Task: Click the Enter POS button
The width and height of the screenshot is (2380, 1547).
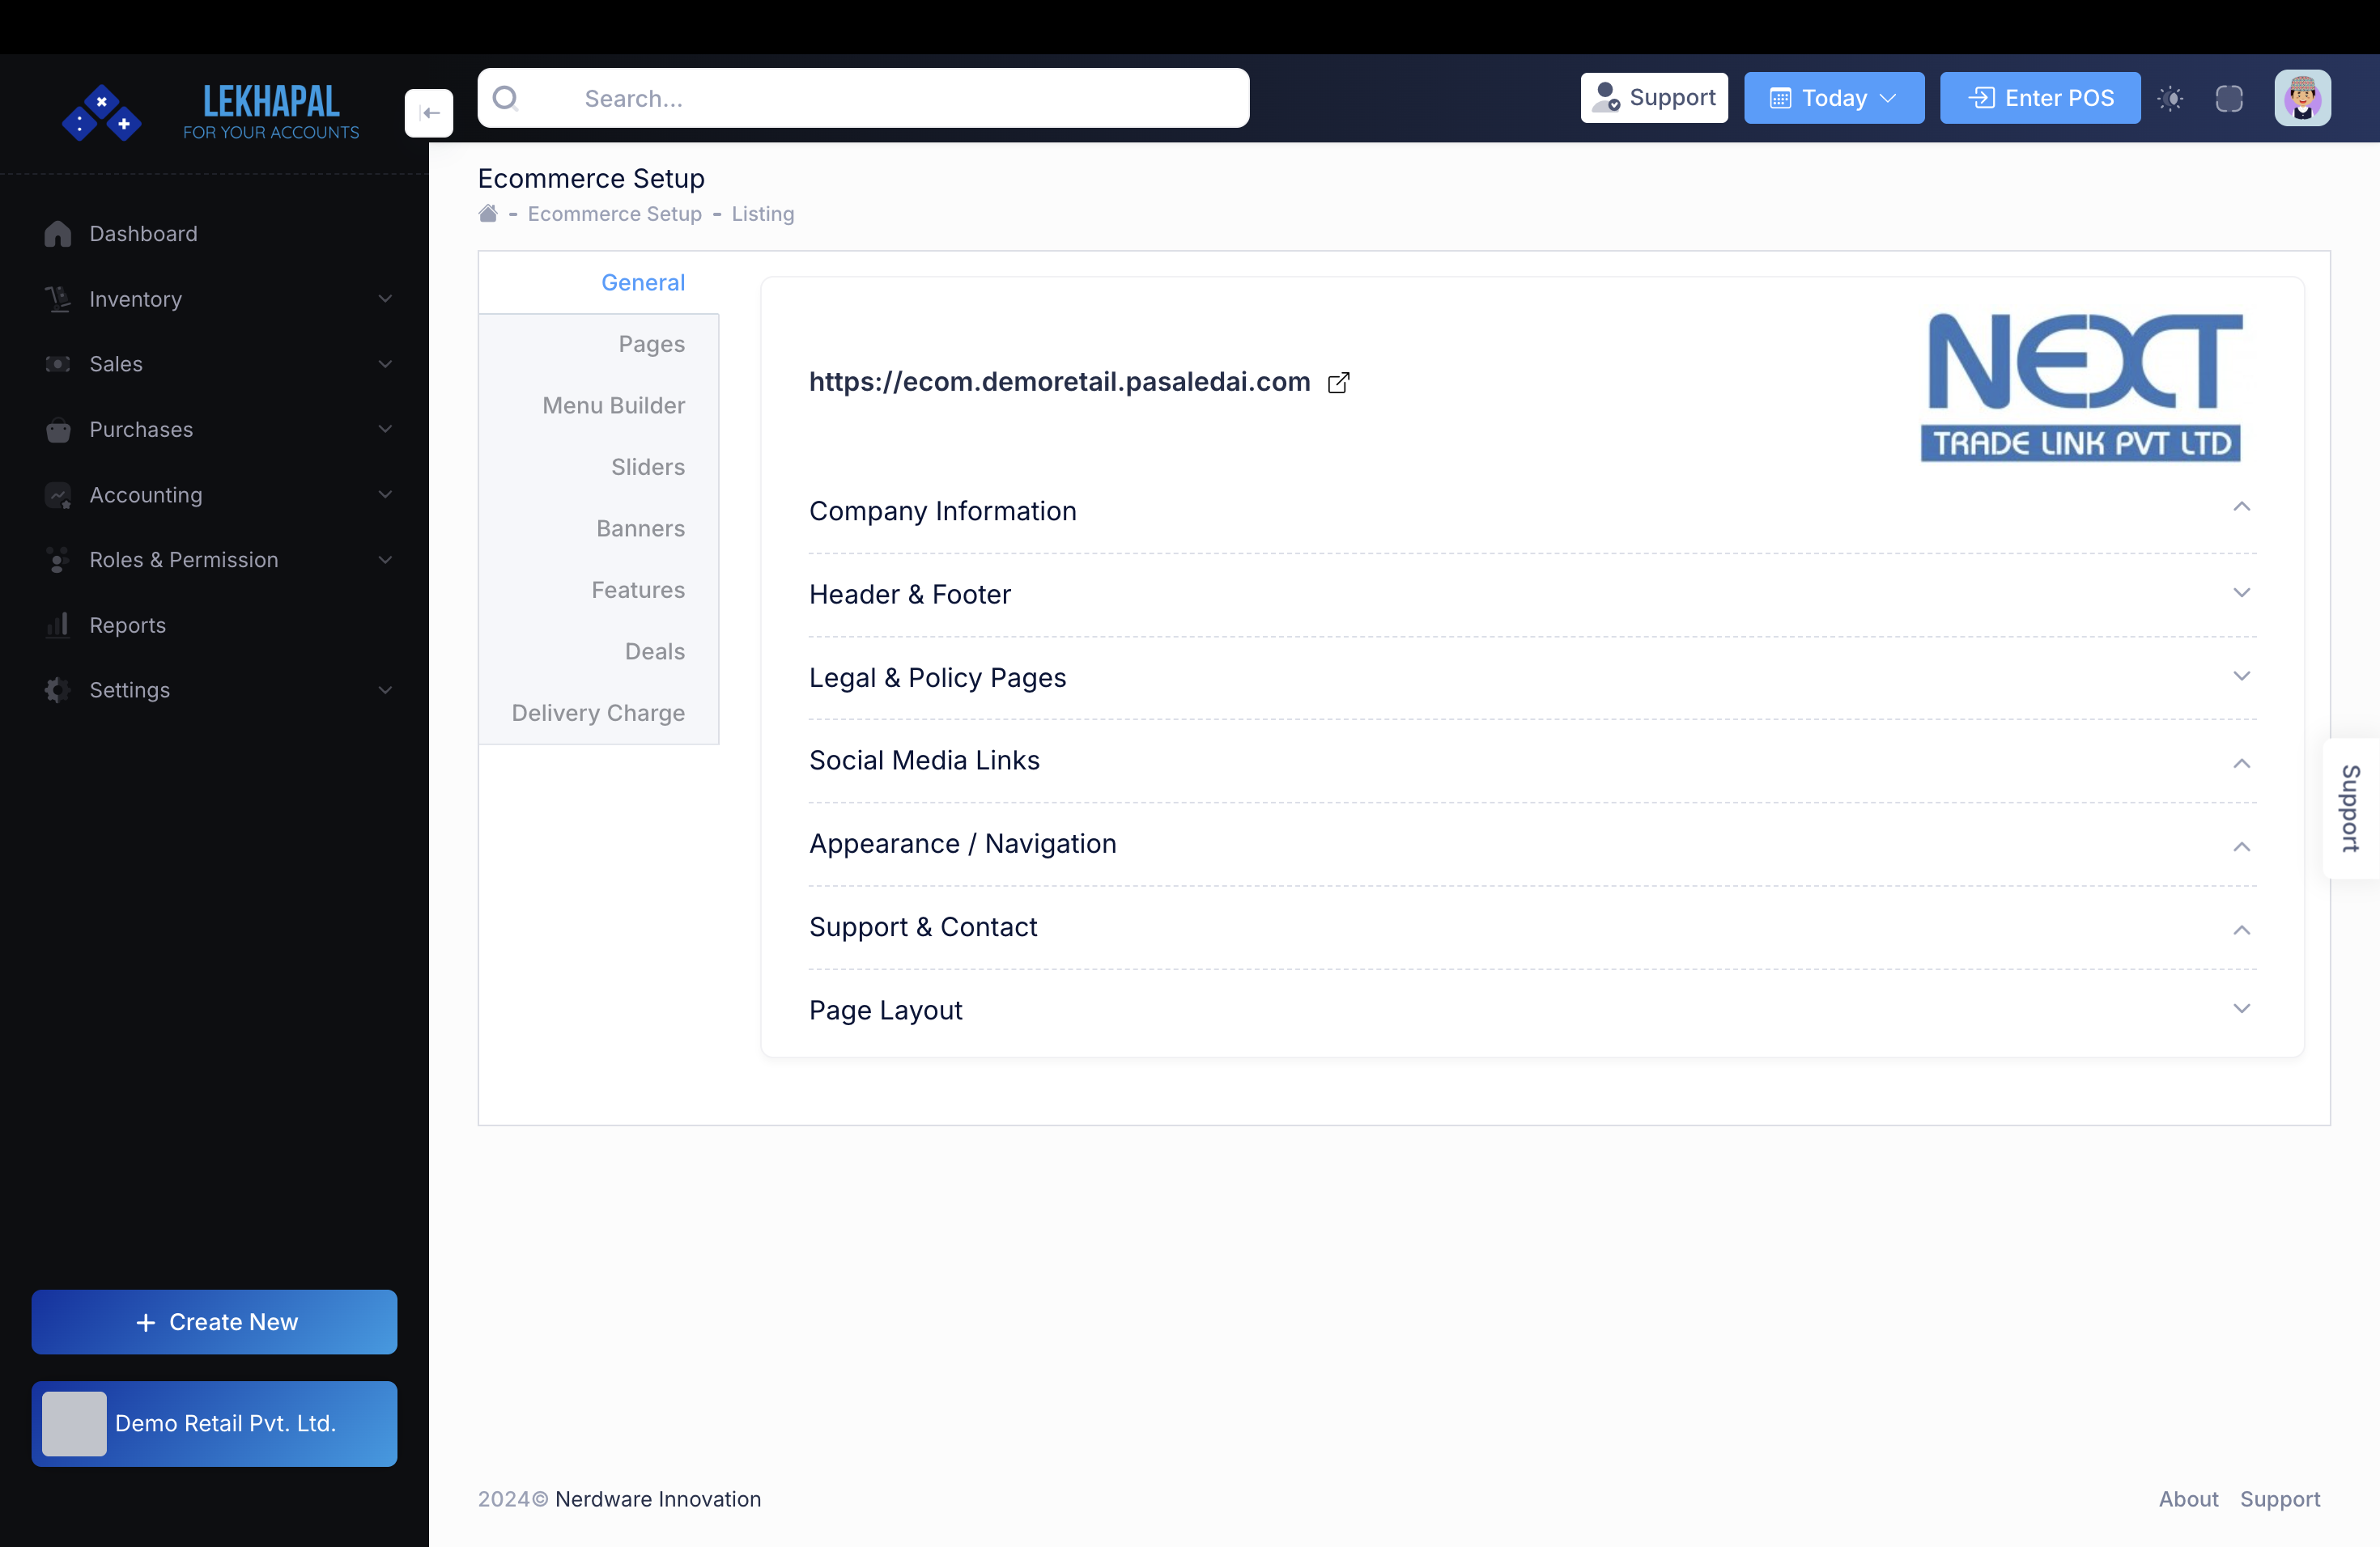Action: [x=2040, y=98]
